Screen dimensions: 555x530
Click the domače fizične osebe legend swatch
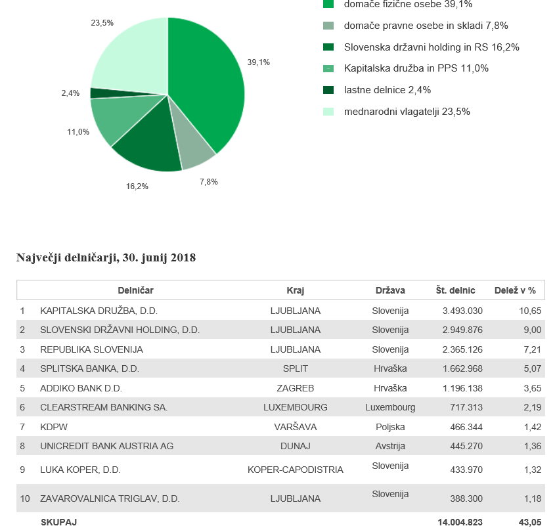(328, 4)
